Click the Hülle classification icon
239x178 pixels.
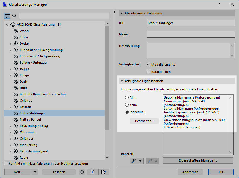point(16,88)
